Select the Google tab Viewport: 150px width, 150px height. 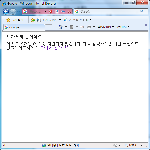point(24,27)
